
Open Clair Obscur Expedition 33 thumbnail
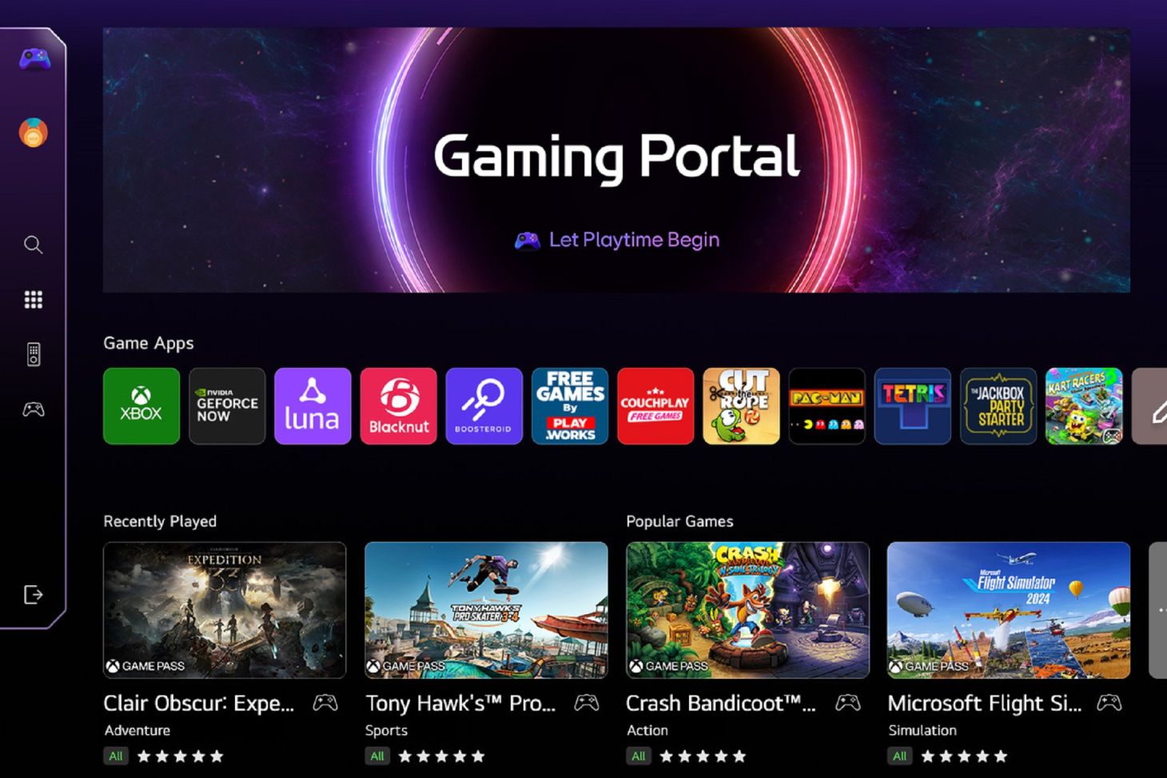tap(225, 610)
